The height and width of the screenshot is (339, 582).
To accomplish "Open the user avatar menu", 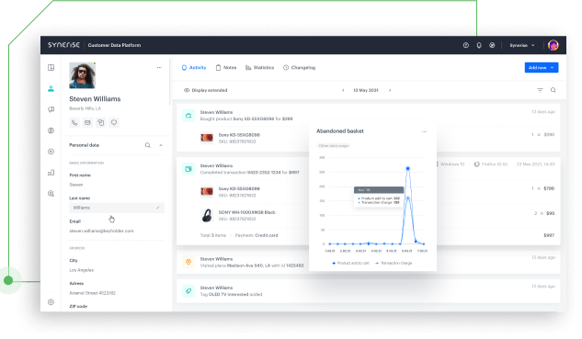I will tap(553, 45).
